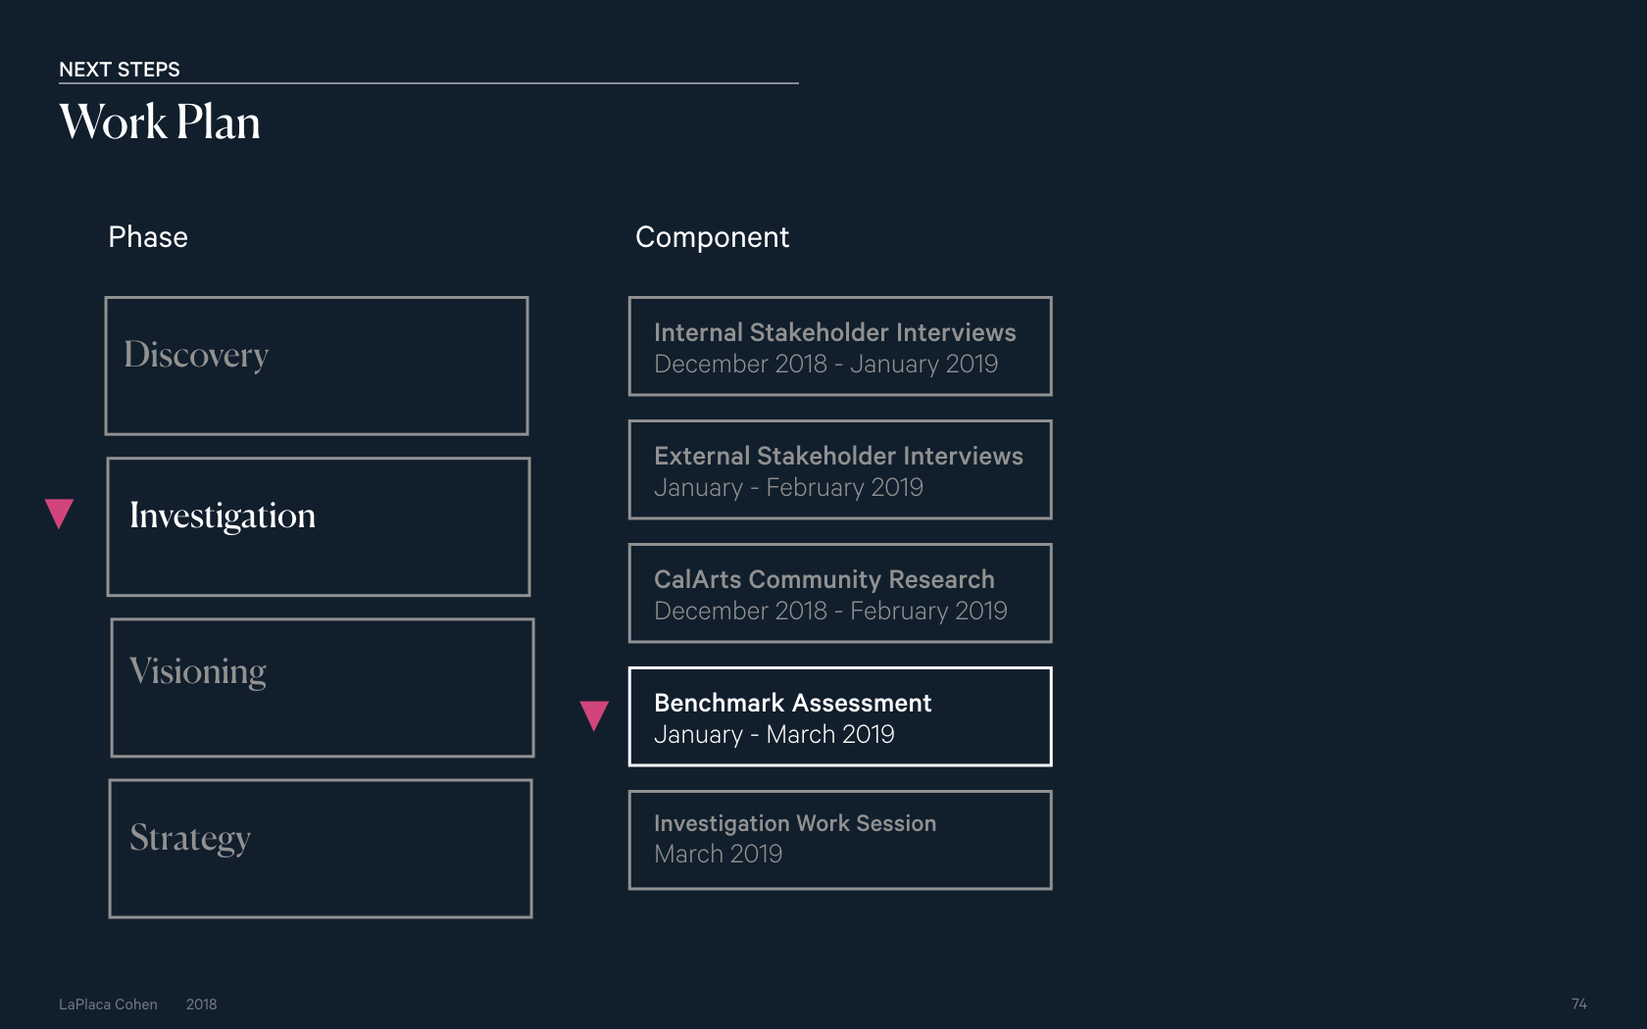
Task: Click the page number 74
Action: [x=1579, y=1004]
